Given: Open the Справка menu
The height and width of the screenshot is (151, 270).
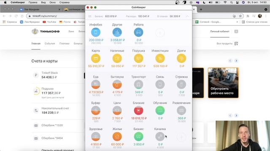Looking at the screenshot, I should (x=65, y=3).
